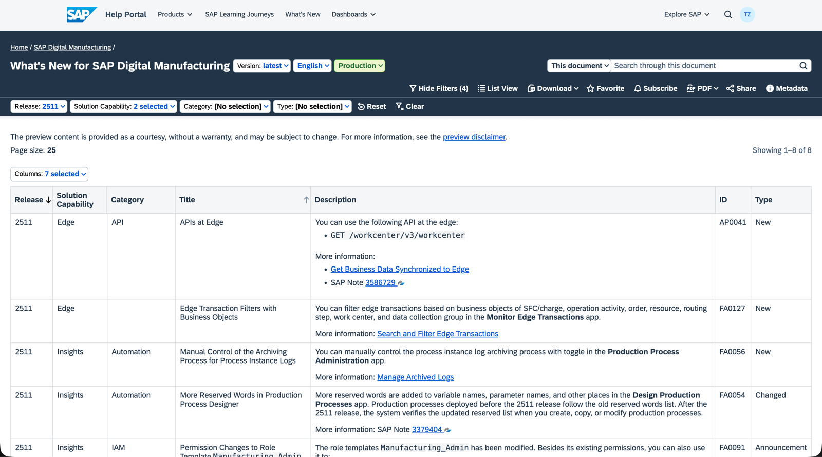Open the Share option

pyautogui.click(x=741, y=88)
